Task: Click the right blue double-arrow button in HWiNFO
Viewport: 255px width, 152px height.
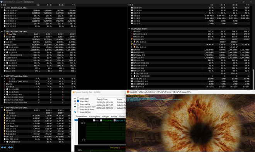Action: (10, 147)
